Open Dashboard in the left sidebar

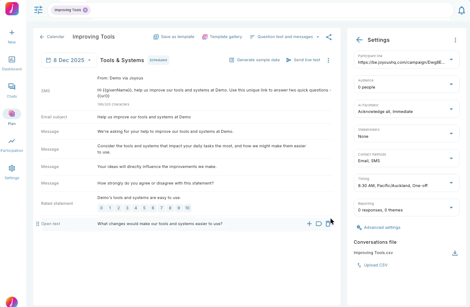[12, 63]
